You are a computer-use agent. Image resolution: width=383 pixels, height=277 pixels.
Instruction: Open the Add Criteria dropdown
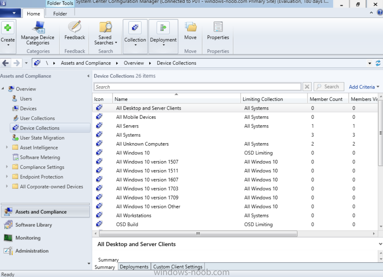(x=364, y=87)
